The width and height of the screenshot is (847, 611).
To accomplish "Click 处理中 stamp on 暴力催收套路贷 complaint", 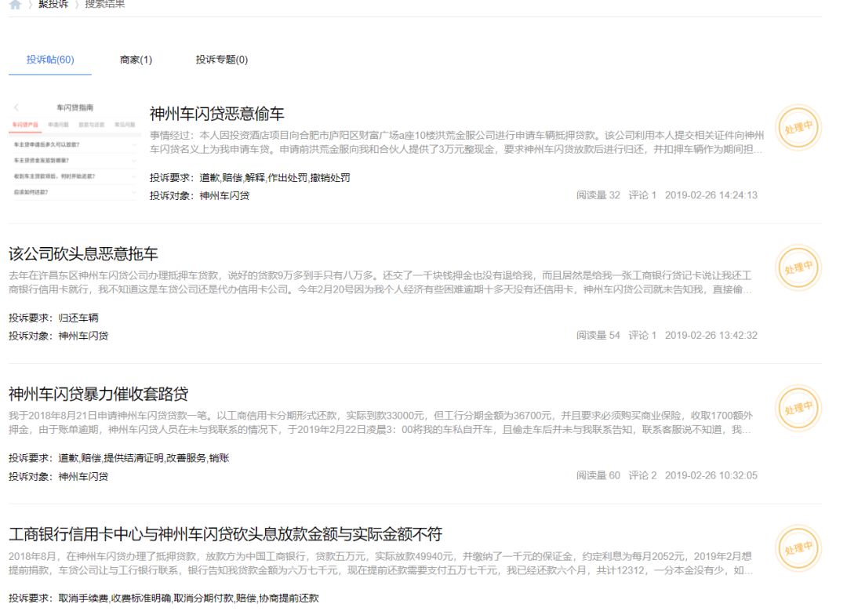I will [798, 408].
